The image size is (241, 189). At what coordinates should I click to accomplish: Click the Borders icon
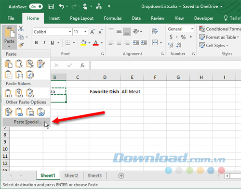[x=68, y=43]
